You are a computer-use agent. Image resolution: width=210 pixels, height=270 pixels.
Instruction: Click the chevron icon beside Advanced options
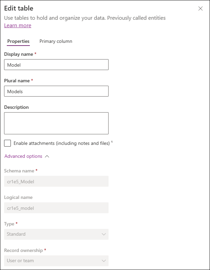(47, 156)
